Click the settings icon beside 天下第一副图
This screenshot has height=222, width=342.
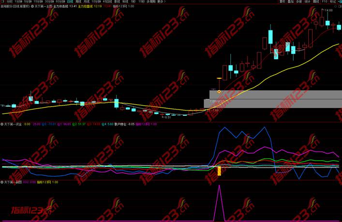click(x=2, y=182)
